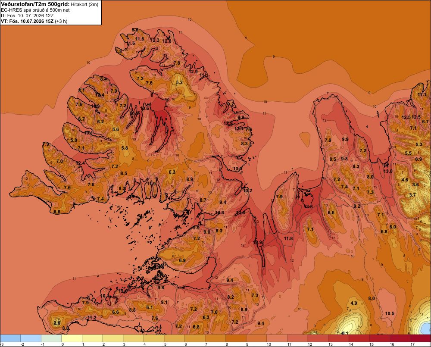Click the valid time 'VT: Fös. 10.07.2026 15Z'

(27, 21)
